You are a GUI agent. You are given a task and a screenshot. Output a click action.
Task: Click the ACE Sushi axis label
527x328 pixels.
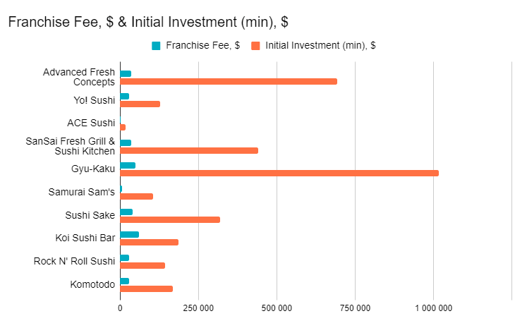[x=91, y=123]
